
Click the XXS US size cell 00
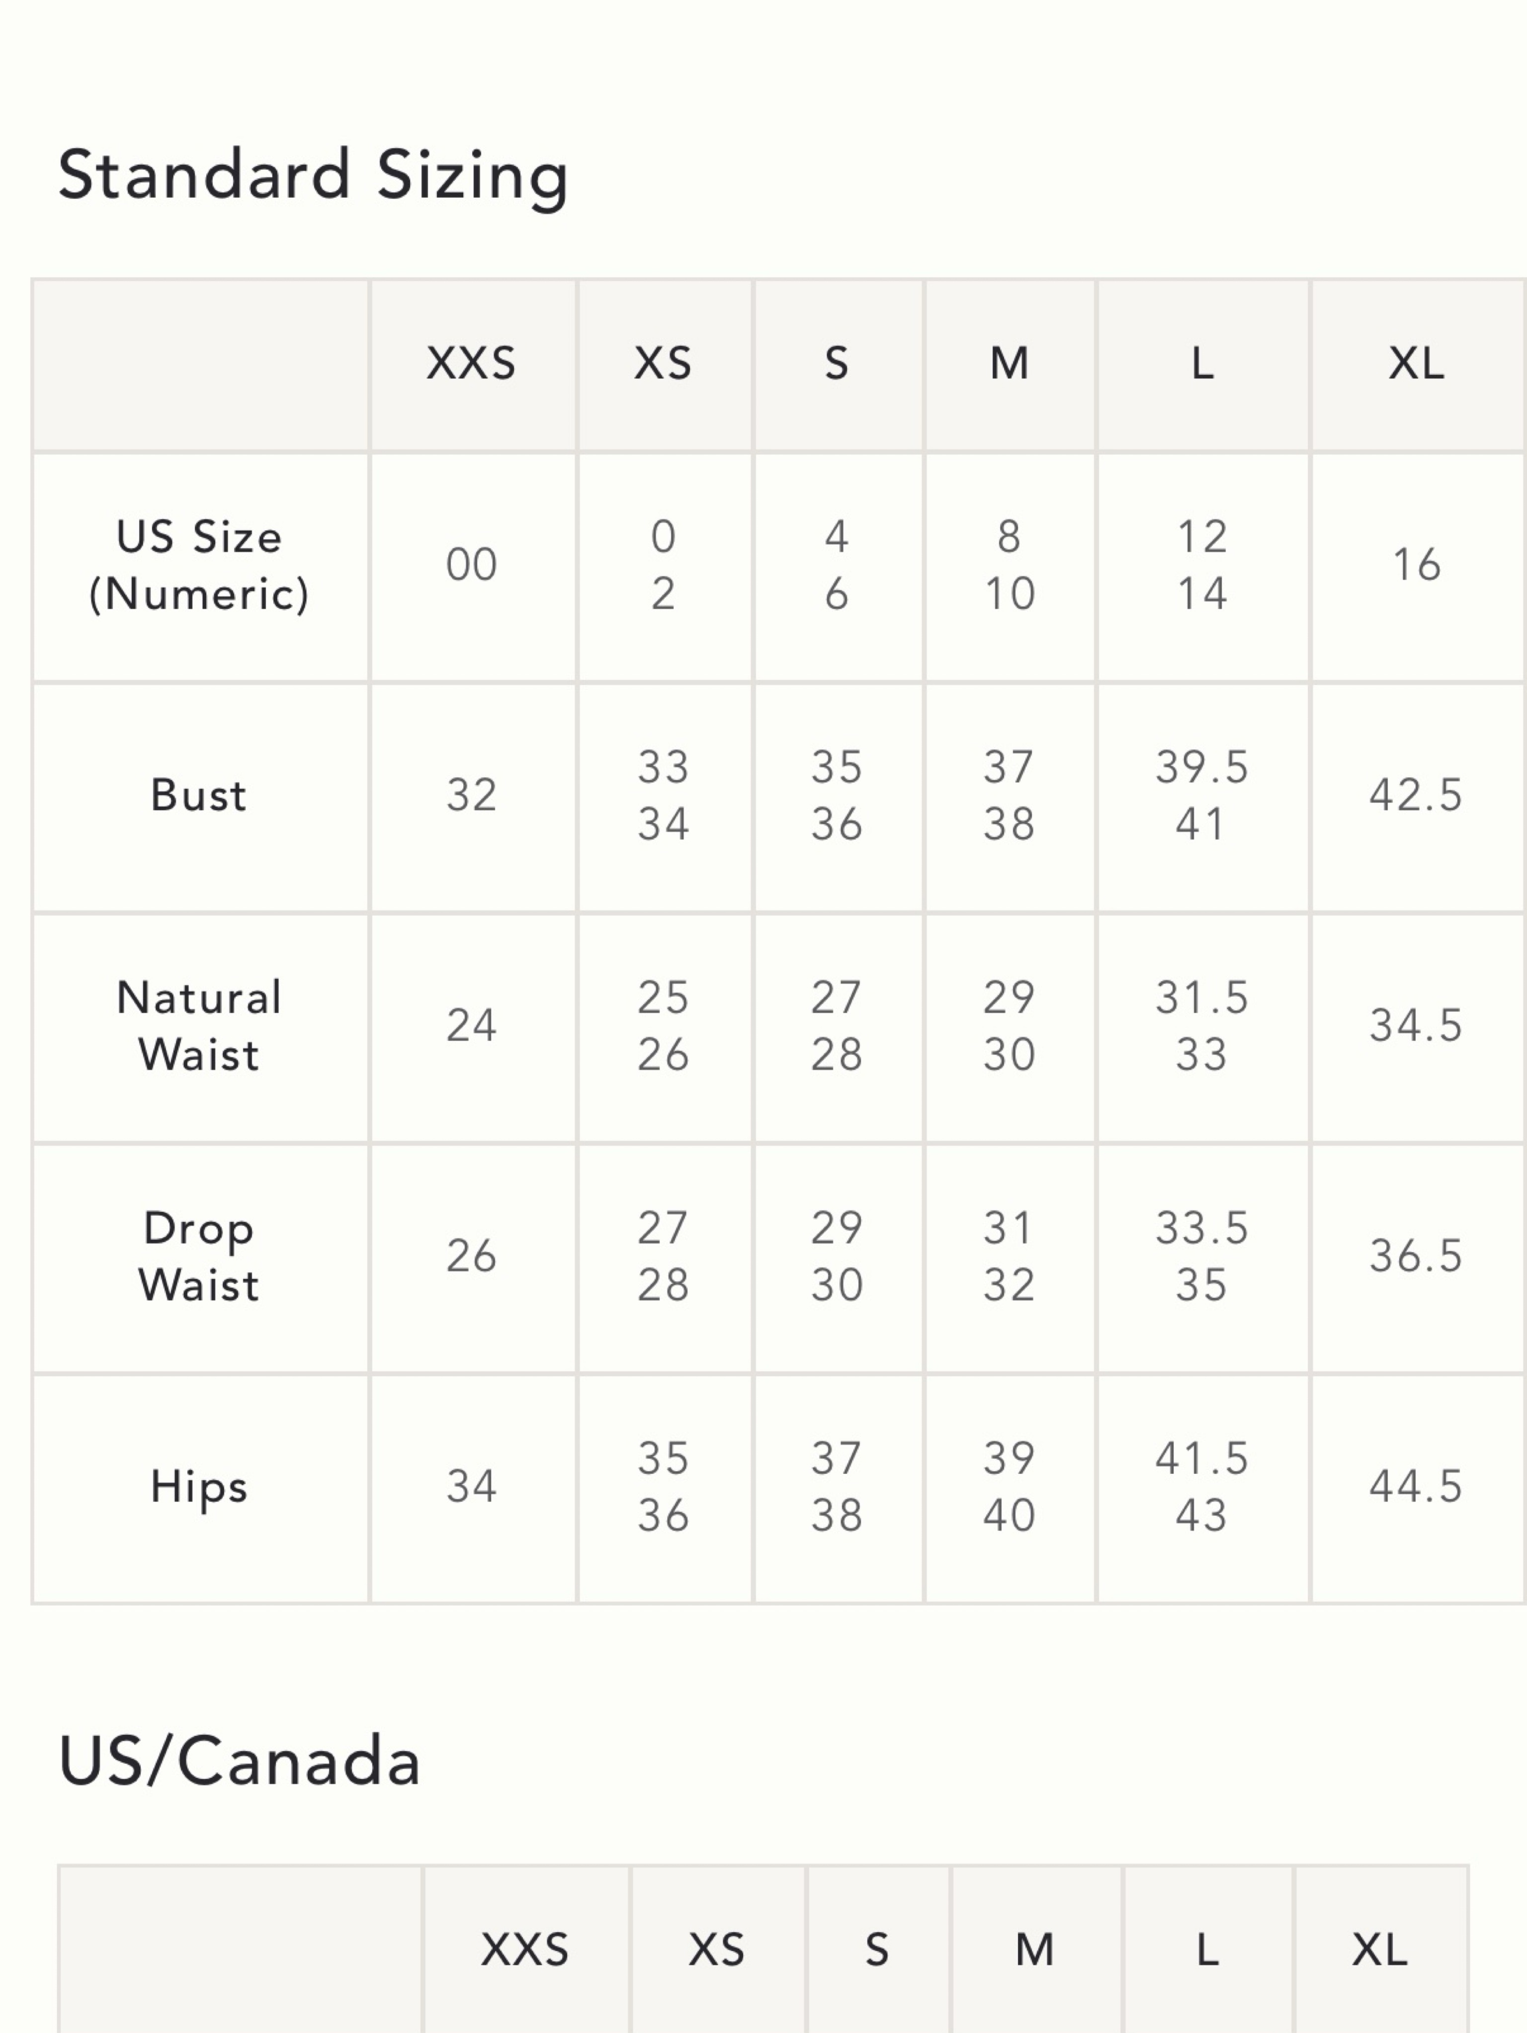(472, 564)
